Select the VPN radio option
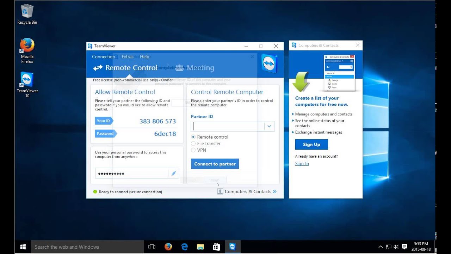The image size is (451, 254). point(193,150)
